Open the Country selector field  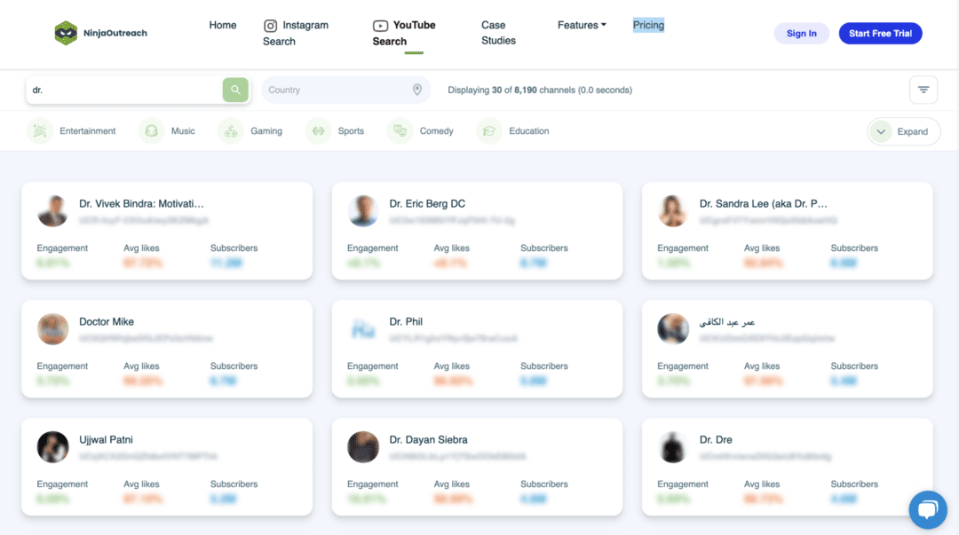(337, 90)
